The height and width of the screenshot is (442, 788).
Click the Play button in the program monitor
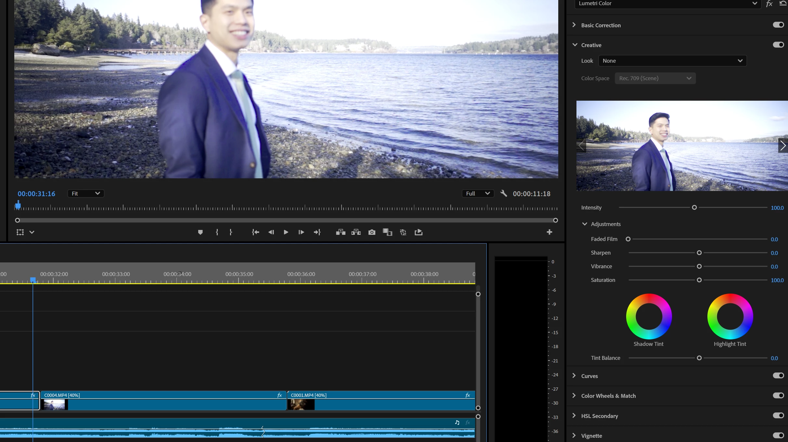click(x=286, y=232)
